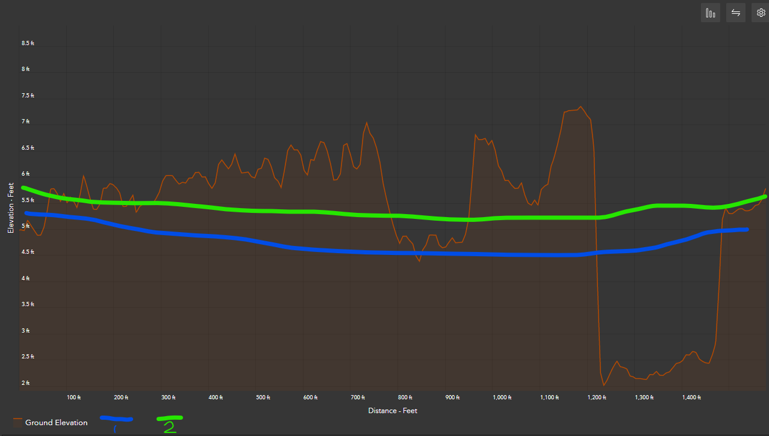Select the 2 ft elevation tick label
Image resolution: width=769 pixels, height=436 pixels.
[25, 382]
